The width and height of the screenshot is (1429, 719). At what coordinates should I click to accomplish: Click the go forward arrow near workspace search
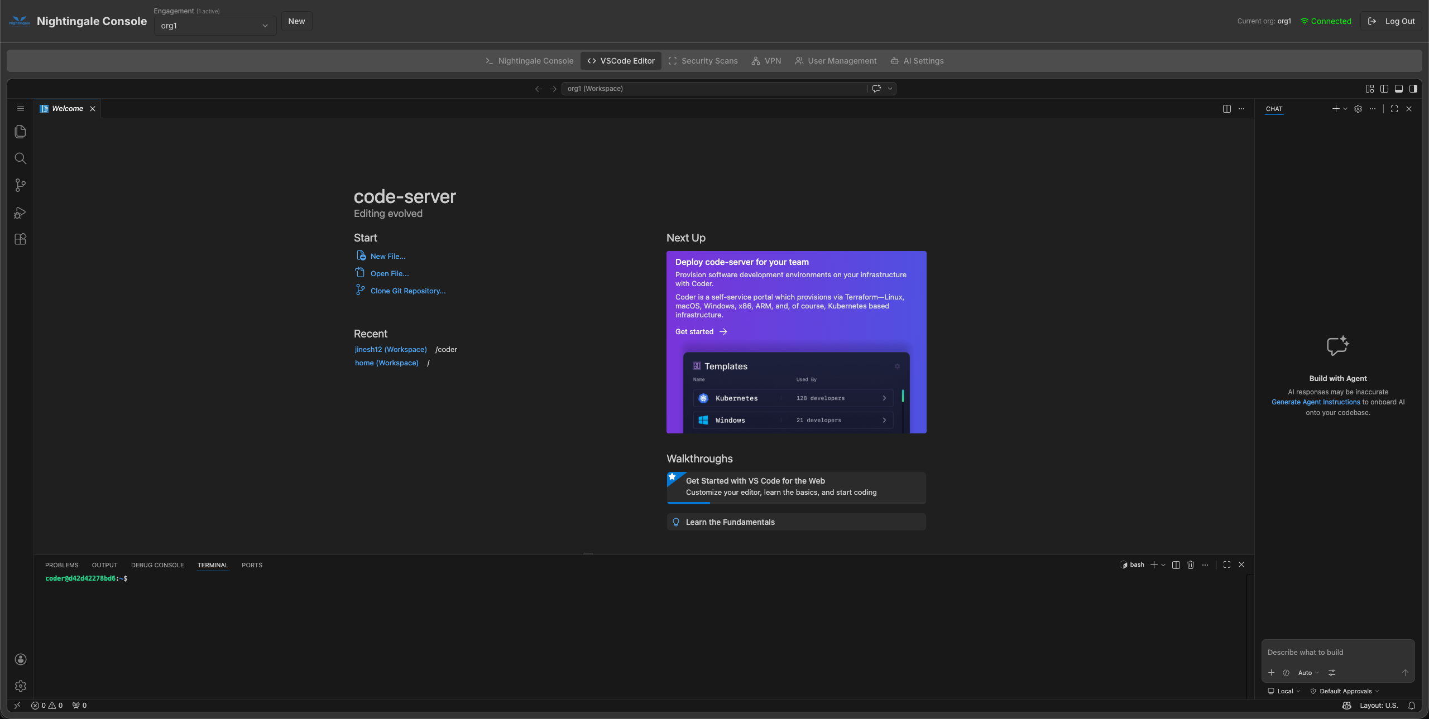point(553,89)
